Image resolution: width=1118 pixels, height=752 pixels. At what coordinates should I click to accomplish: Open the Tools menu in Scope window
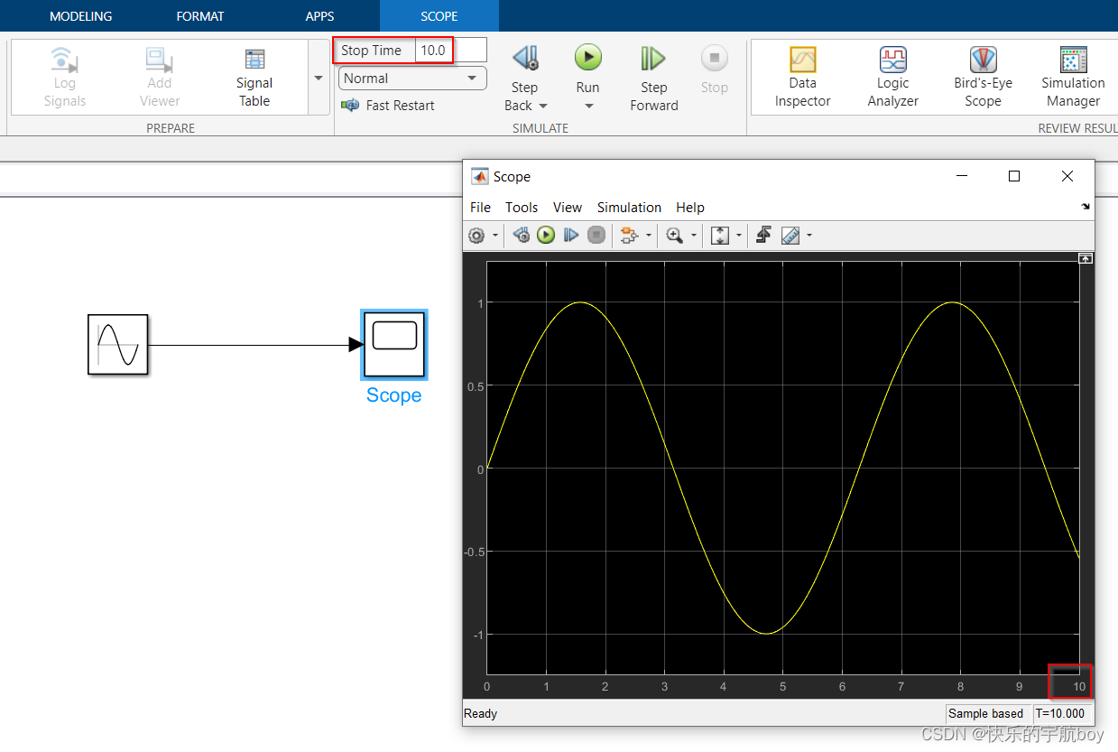(x=522, y=208)
